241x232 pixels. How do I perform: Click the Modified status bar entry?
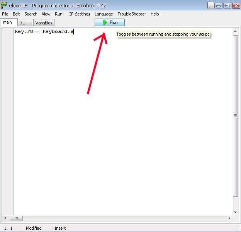tap(34, 228)
